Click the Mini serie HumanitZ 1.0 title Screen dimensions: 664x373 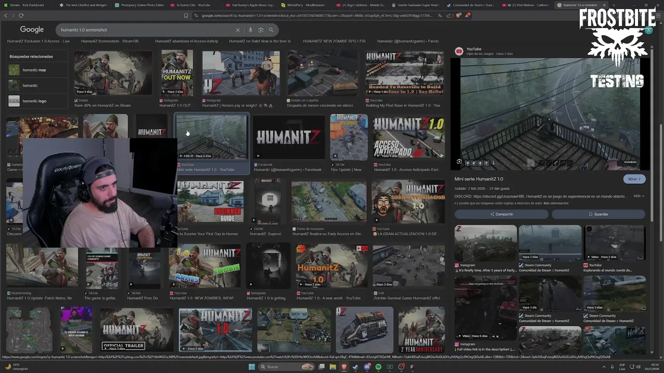[x=479, y=179]
